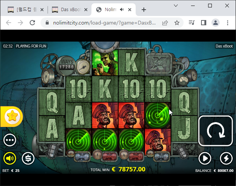Click the BET € 25 label
This screenshot has height=186, width=236.
(11, 170)
